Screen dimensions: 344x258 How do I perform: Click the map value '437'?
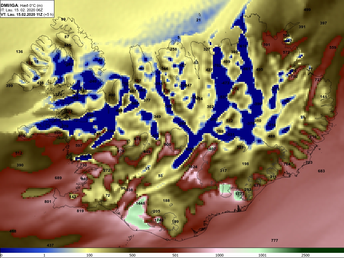(50, 245)
